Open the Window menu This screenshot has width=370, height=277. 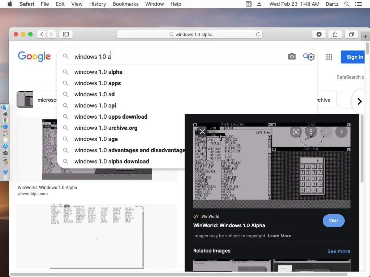point(154,4)
